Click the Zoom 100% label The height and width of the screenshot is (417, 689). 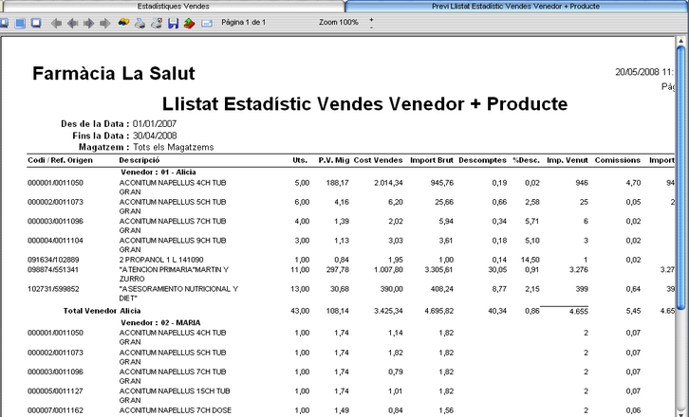pos(339,22)
